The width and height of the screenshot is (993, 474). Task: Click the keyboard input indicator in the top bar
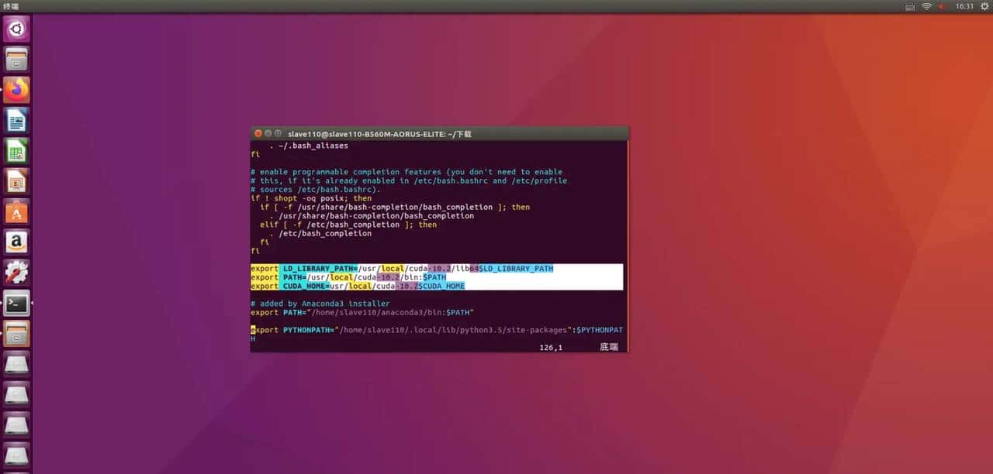coord(908,6)
